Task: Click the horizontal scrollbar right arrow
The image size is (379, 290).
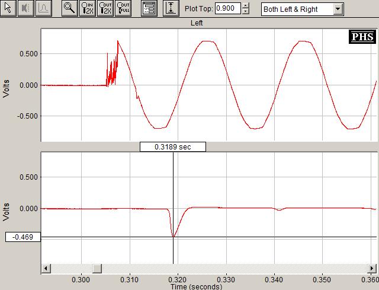Action: pyautogui.click(x=372, y=268)
